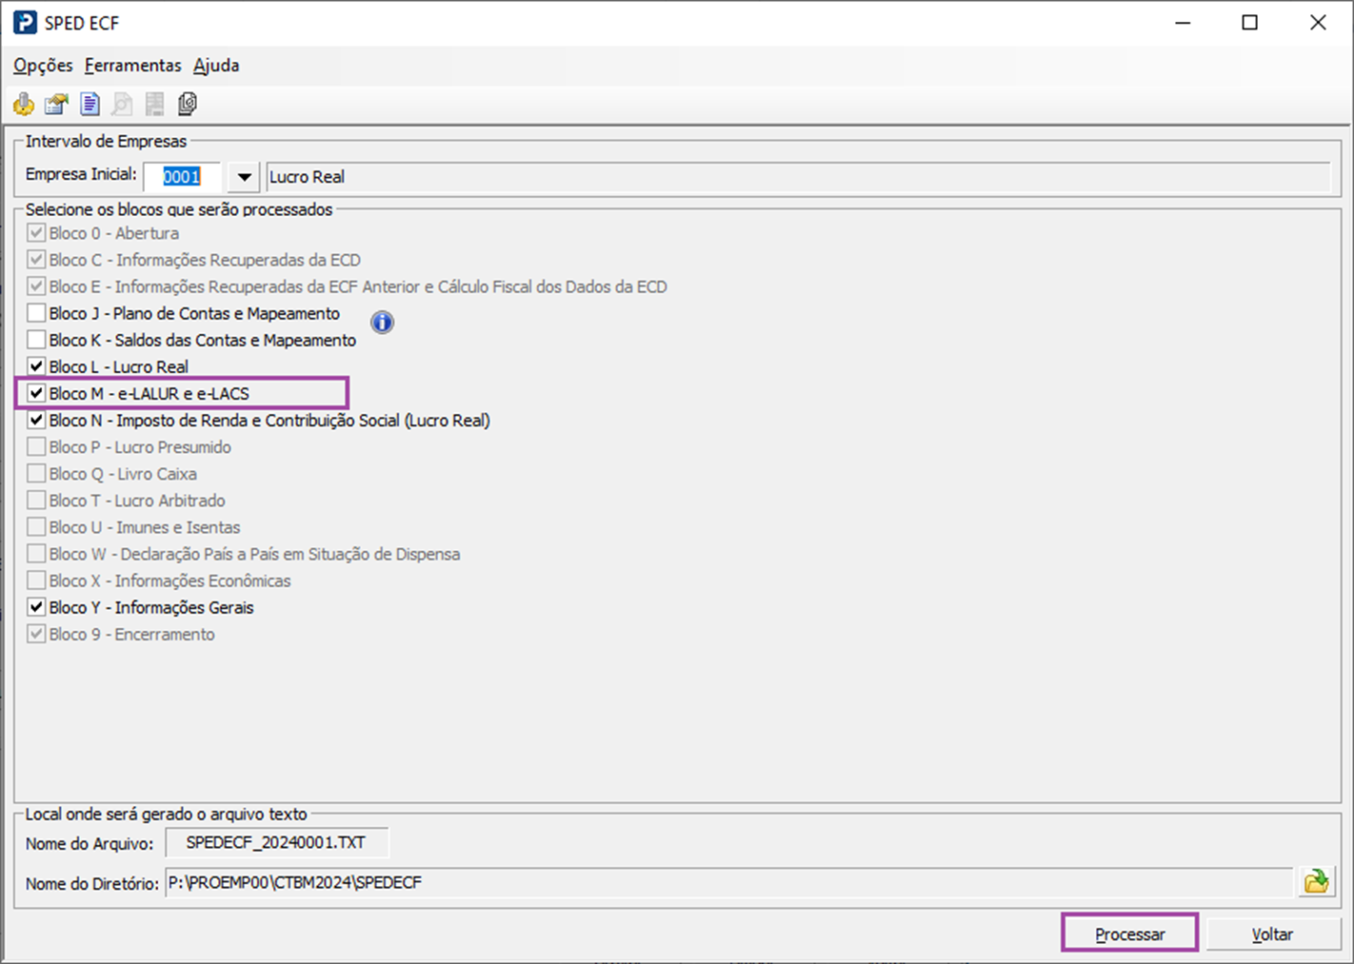Click the stacked copies toolbar icon
Image resolution: width=1354 pixels, height=964 pixels.
188,104
